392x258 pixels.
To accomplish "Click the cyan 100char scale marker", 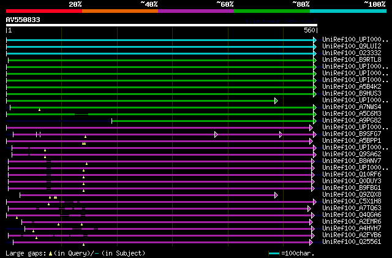I will (274, 253).
